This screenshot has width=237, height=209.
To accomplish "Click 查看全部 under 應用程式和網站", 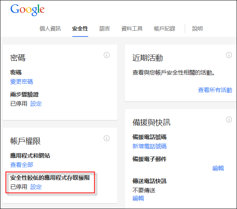I will [22, 165].
